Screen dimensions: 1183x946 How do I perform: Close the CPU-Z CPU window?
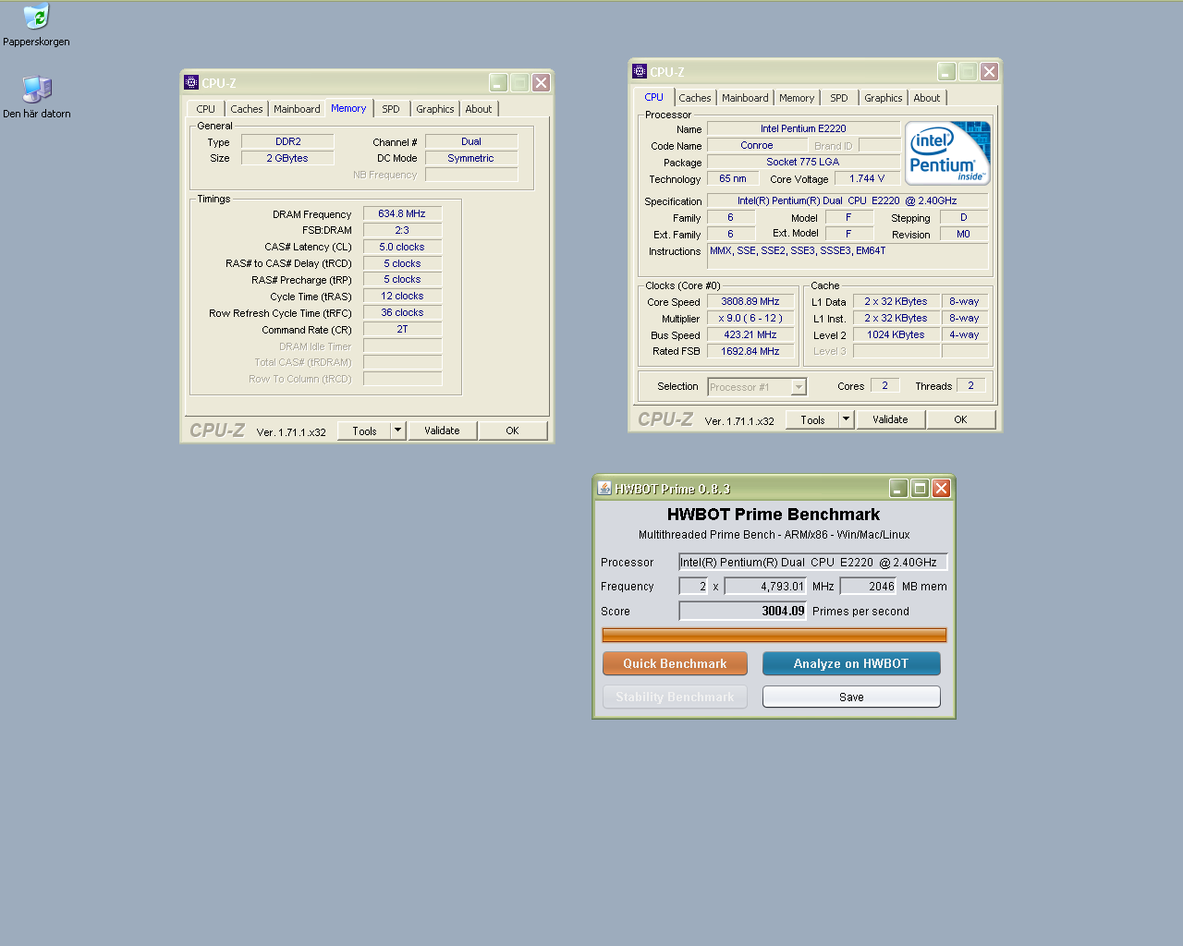point(989,71)
